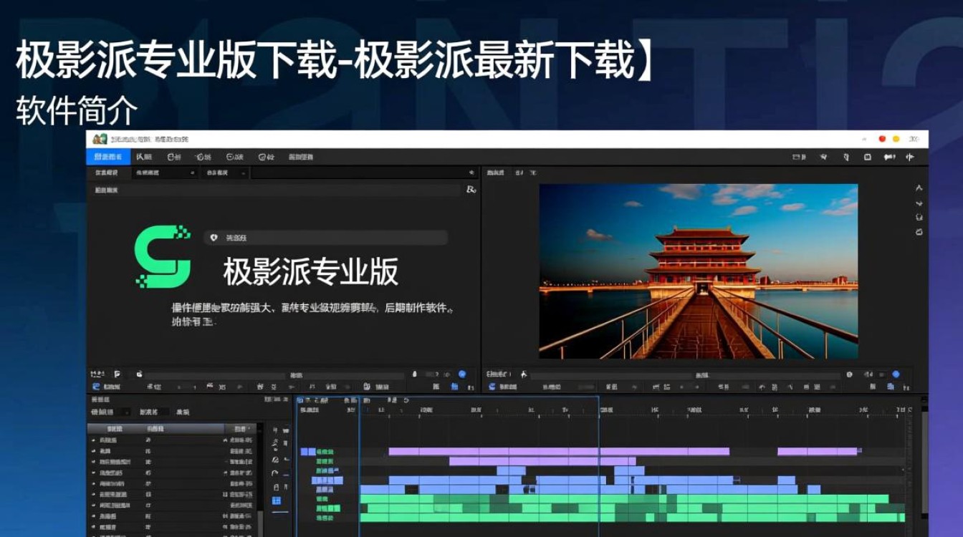Open the media type dropdown in the browser panel
Screen dimensions: 963x537
coord(165,172)
